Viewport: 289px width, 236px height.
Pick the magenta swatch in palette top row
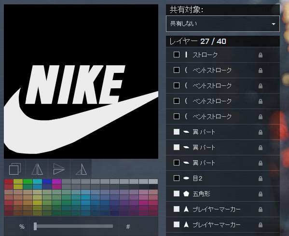click(x=56, y=181)
